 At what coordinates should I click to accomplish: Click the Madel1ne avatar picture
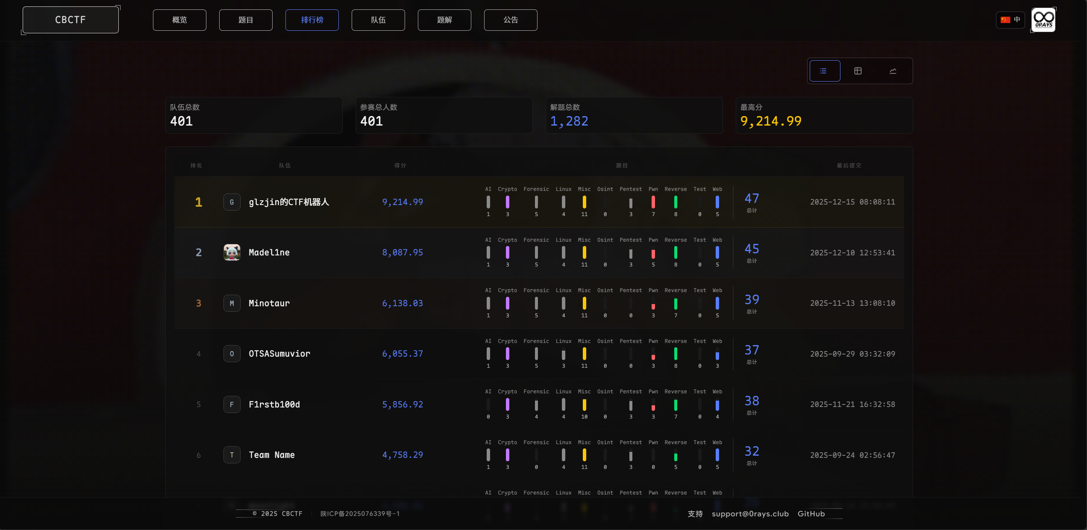click(x=232, y=252)
